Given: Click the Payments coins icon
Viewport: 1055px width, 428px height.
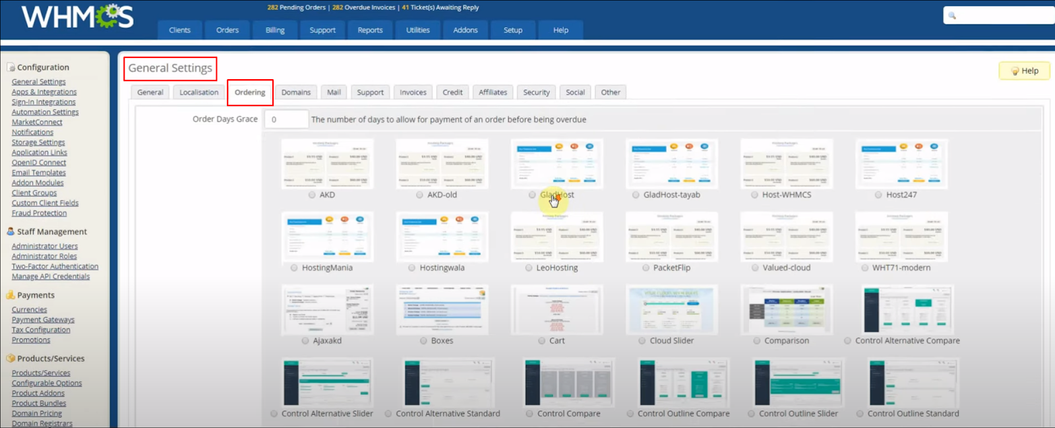Looking at the screenshot, I should click(11, 295).
